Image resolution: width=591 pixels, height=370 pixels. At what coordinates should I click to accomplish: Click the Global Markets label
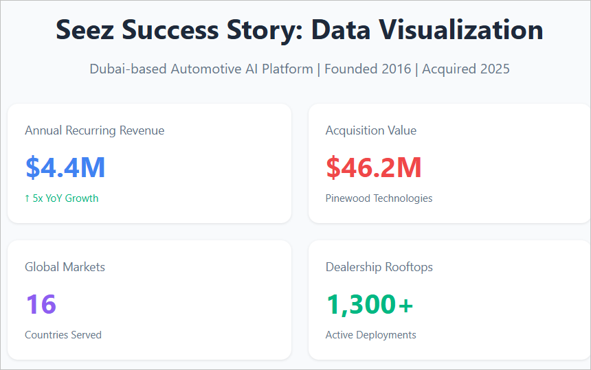click(65, 267)
